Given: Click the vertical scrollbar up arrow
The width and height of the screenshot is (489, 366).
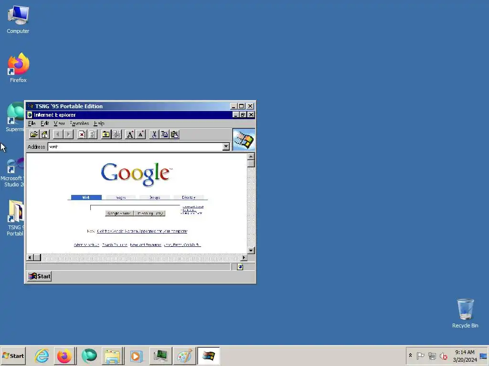Looking at the screenshot, I should tap(251, 156).
